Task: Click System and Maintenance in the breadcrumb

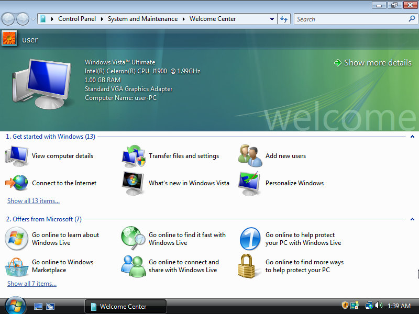Action: point(142,19)
